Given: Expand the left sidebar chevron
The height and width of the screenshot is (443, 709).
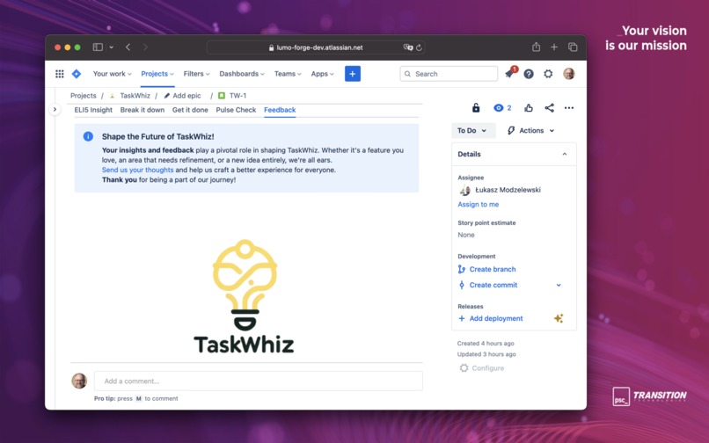Looking at the screenshot, I should click(55, 109).
